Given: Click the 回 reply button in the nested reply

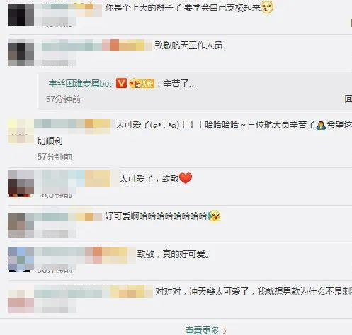Looking at the screenshot, I should click(348, 99).
